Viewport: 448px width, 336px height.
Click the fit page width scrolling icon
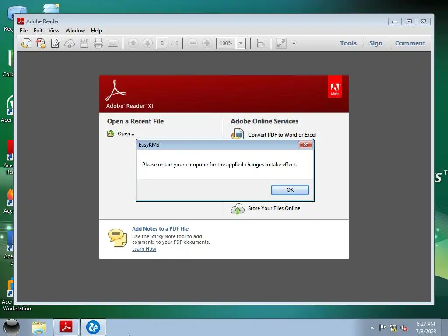[261, 43]
